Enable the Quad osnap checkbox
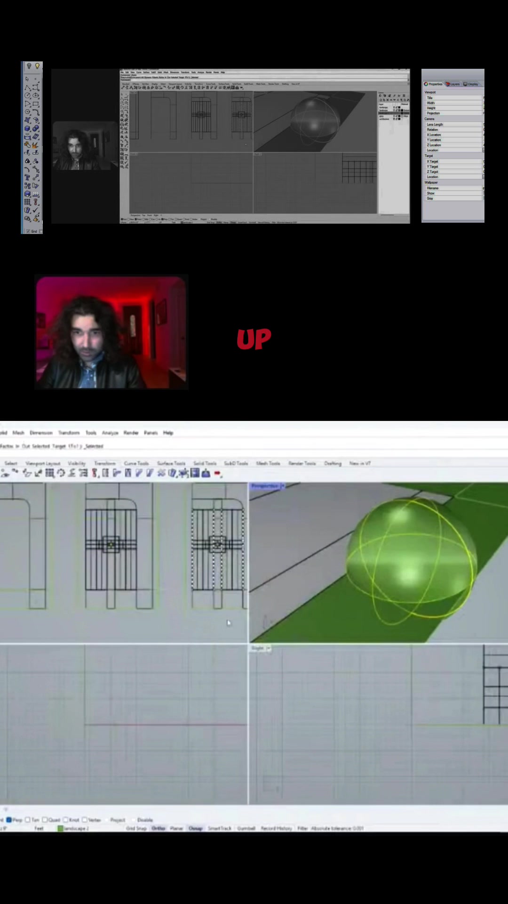Image resolution: width=508 pixels, height=904 pixels. point(45,820)
